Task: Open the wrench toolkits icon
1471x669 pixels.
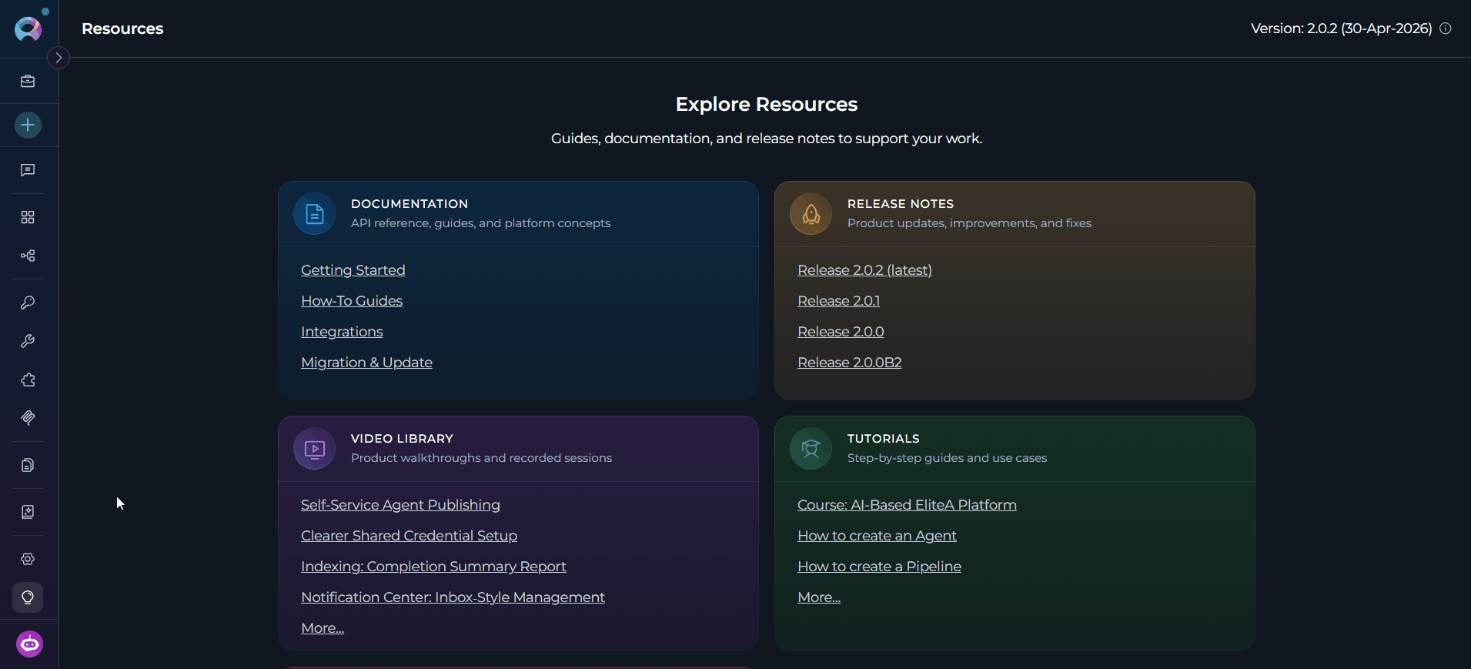Action: (28, 341)
